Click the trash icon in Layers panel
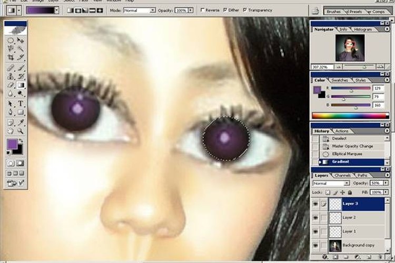 (380, 257)
